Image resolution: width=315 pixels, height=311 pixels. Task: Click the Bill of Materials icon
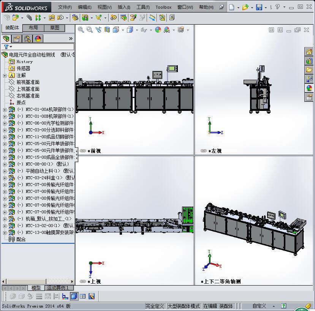(123, 18)
